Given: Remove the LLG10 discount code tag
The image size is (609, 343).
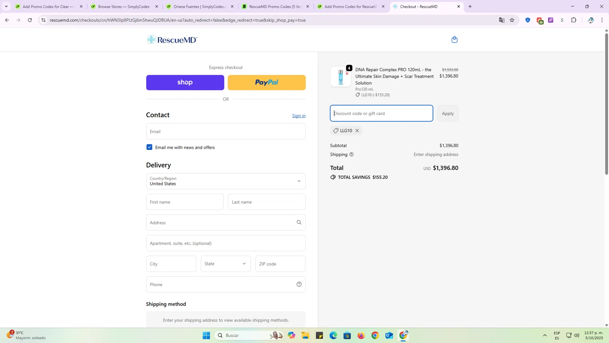Looking at the screenshot, I should (357, 130).
